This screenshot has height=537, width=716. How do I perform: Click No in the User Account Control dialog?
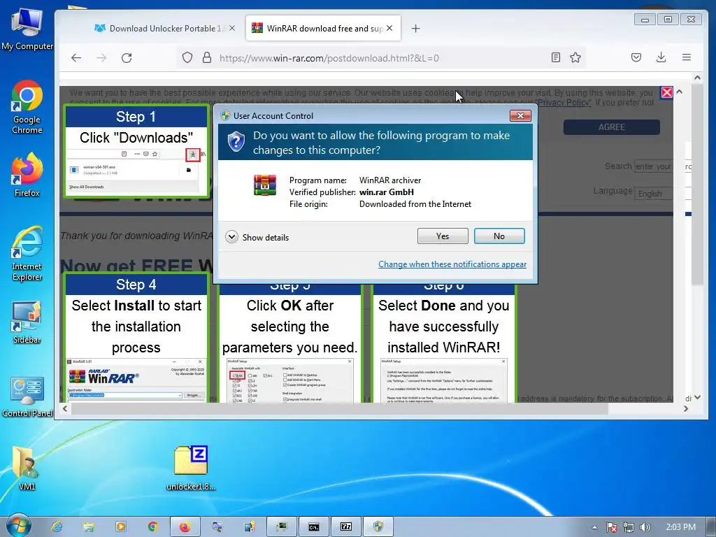(499, 236)
